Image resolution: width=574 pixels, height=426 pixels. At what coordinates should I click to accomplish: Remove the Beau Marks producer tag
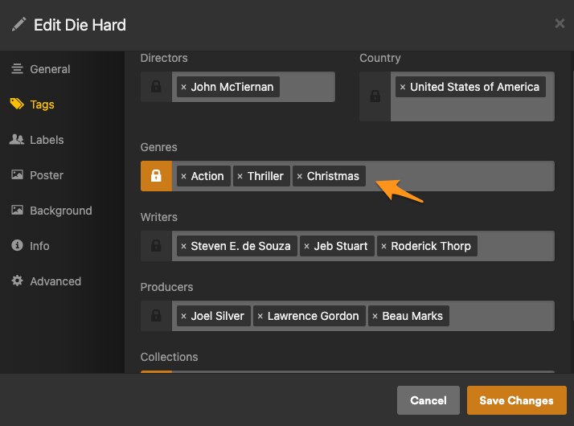[375, 316]
